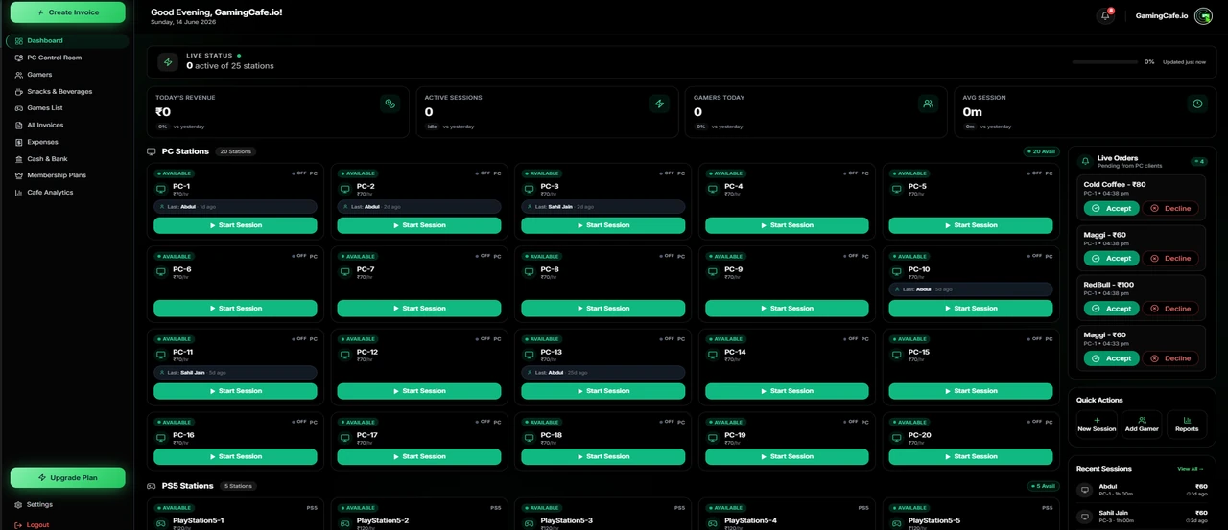This screenshot has height=530, width=1228.
Task: Click the PC-6 AVAILABLE status badge
Action: pos(174,257)
